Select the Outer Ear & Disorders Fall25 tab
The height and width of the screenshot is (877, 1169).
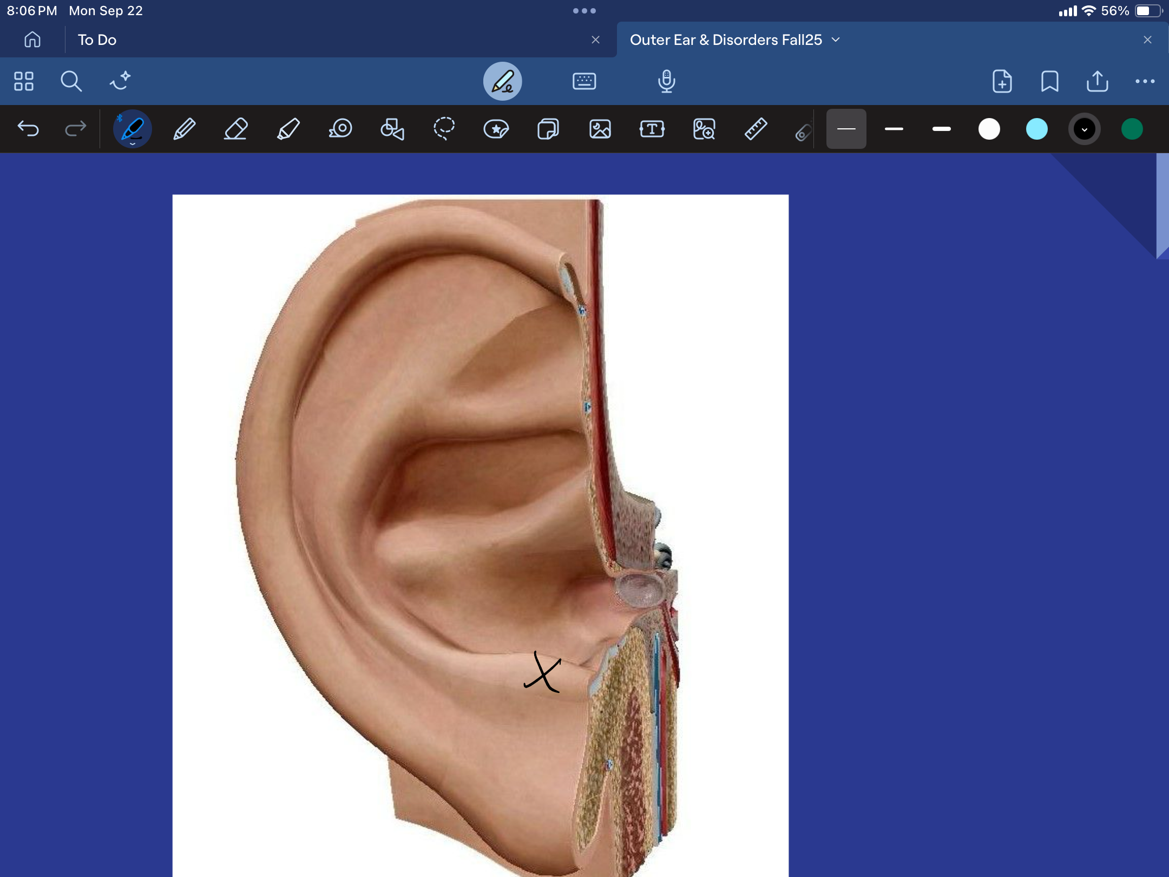[x=725, y=40]
